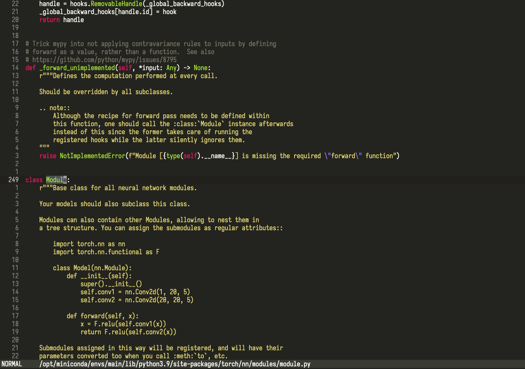Click 'x = F.relu(self.conv1(x))' line
The height and width of the screenshot is (369, 525).
(x=123, y=324)
